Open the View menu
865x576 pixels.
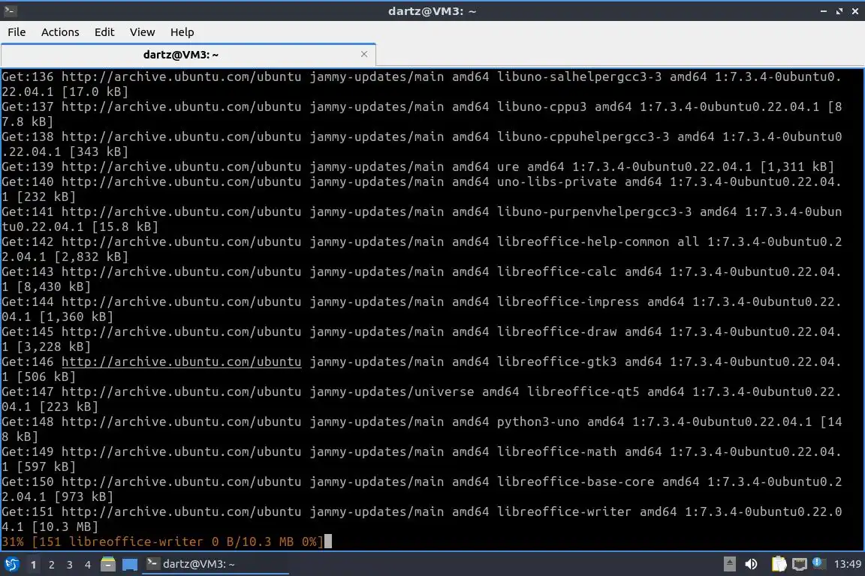pyautogui.click(x=143, y=32)
